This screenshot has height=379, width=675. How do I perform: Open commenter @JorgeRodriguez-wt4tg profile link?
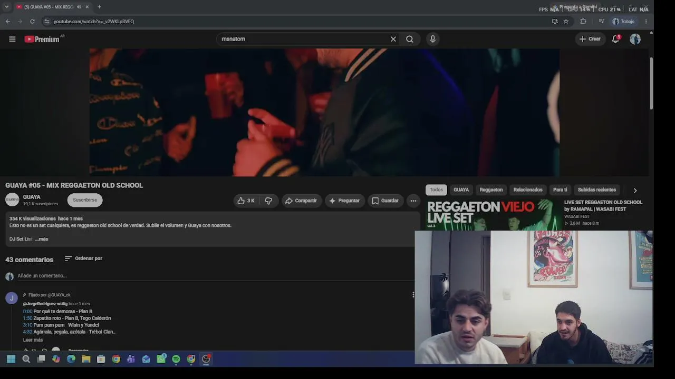point(45,304)
